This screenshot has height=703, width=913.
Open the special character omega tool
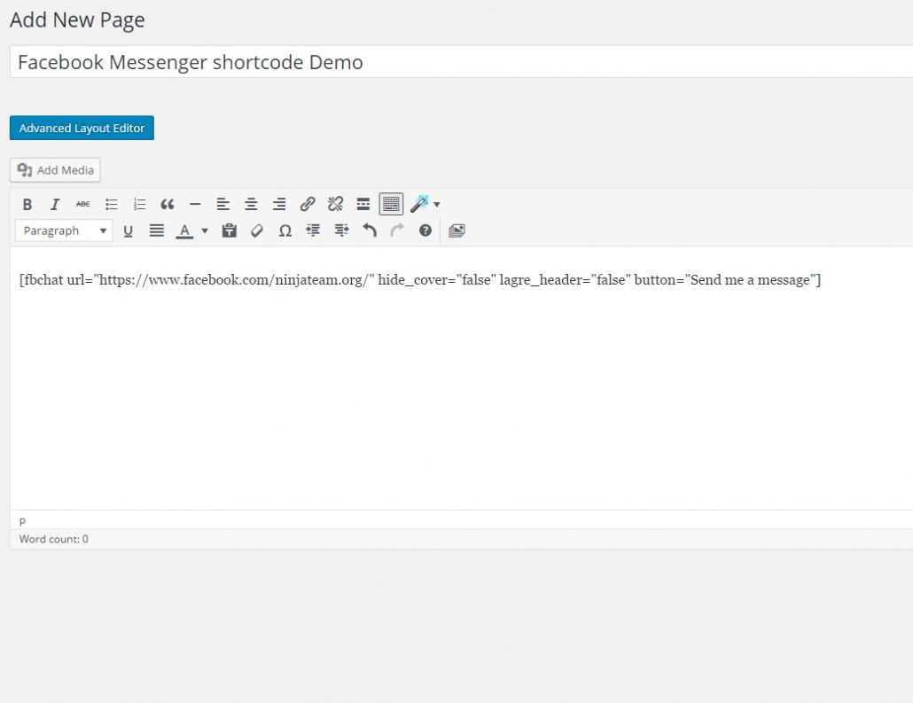285,231
